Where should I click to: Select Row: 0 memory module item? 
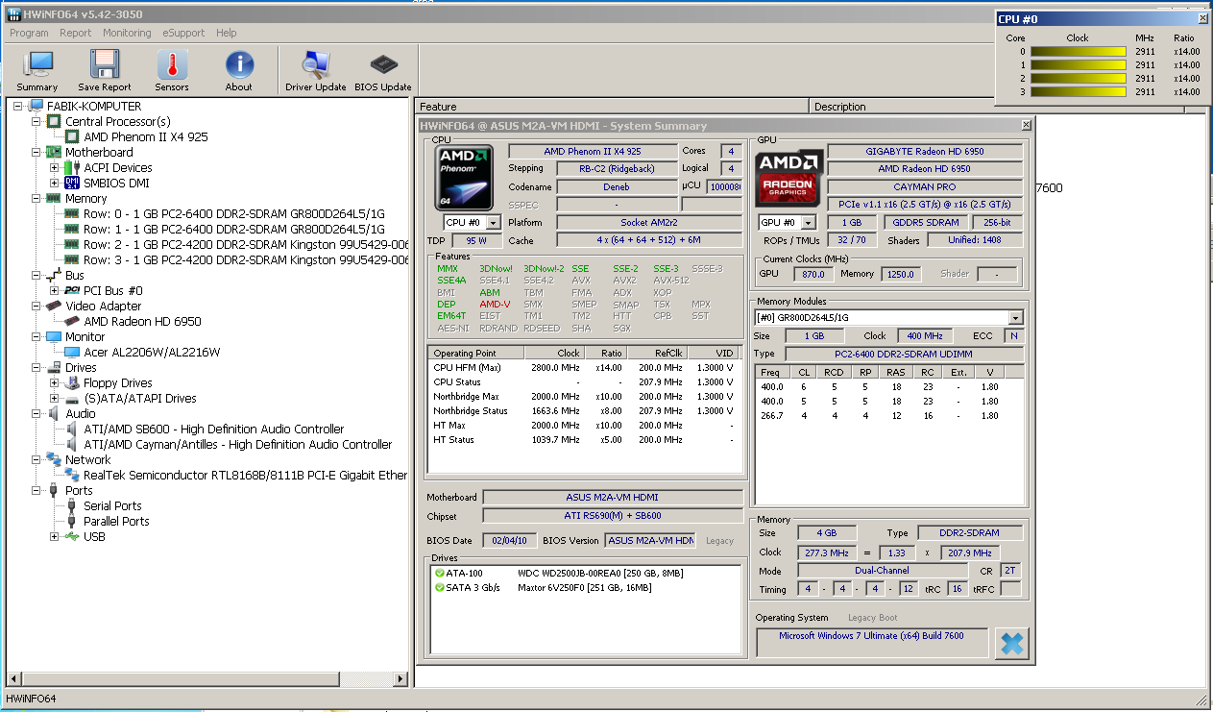pyautogui.click(x=233, y=213)
